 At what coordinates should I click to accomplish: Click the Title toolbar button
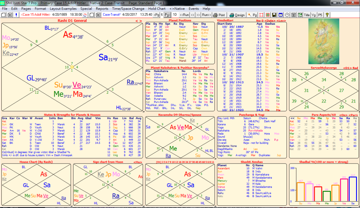click(307, 15)
